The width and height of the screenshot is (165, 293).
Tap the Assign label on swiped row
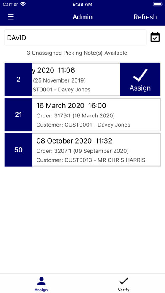[x=140, y=88]
